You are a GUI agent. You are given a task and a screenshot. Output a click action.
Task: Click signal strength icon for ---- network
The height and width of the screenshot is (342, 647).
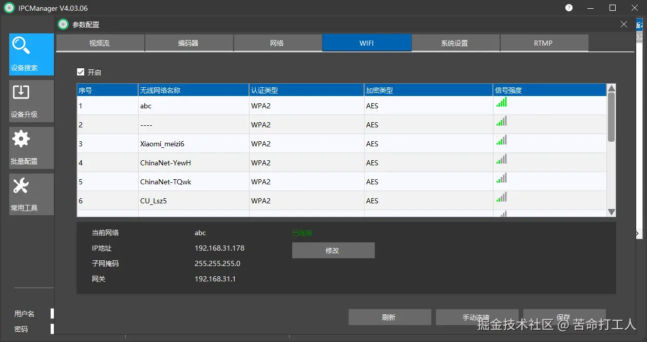coord(502,121)
